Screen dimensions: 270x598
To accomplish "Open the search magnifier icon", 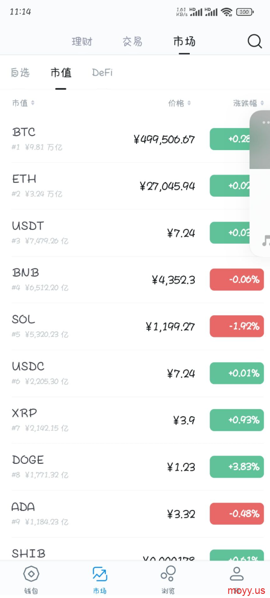I will click(x=255, y=41).
